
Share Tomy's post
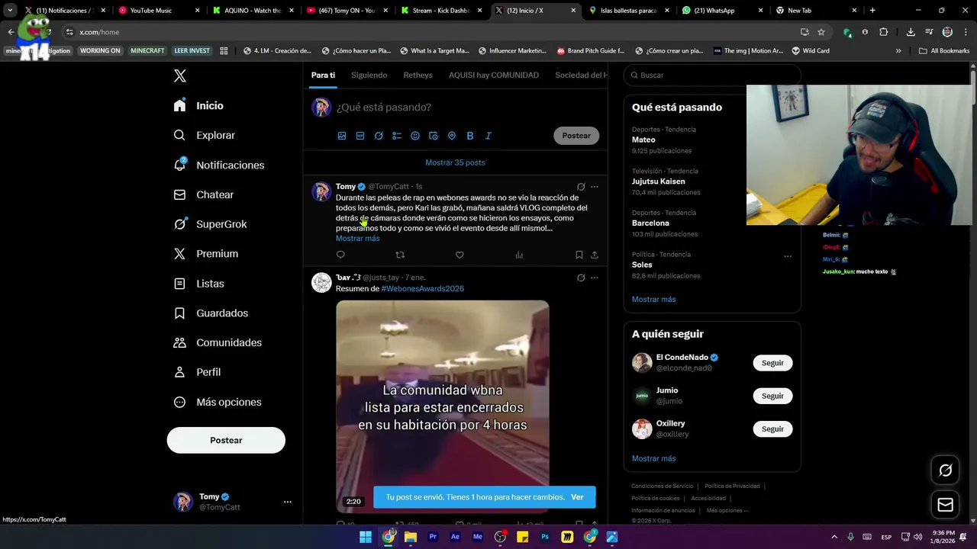595,255
